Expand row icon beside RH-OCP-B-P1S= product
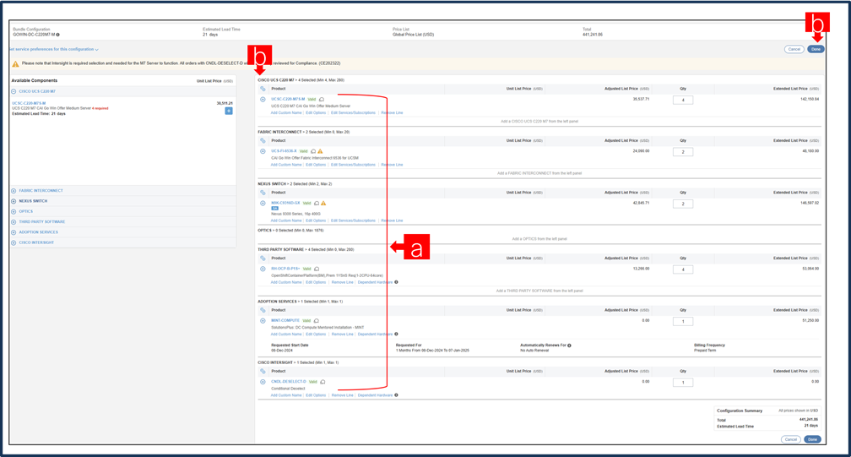The width and height of the screenshot is (851, 457). pyautogui.click(x=263, y=269)
